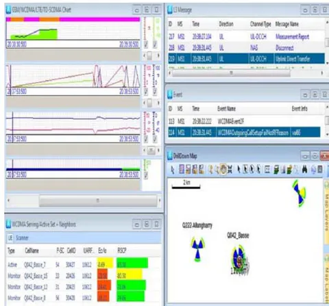The height and width of the screenshot is (306, 329).
Task: Toggle the right checkbox beside the top chart
Action: (x=155, y=44)
